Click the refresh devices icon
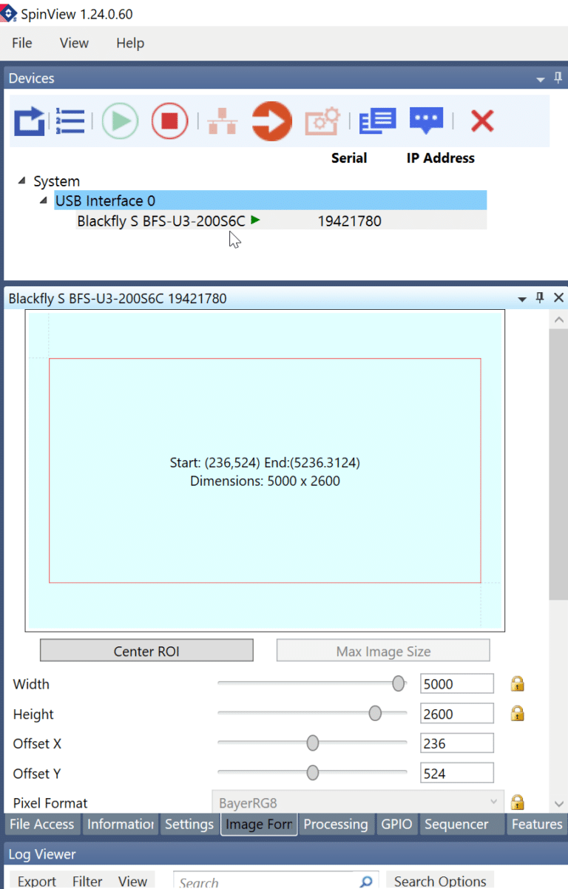 click(30, 121)
